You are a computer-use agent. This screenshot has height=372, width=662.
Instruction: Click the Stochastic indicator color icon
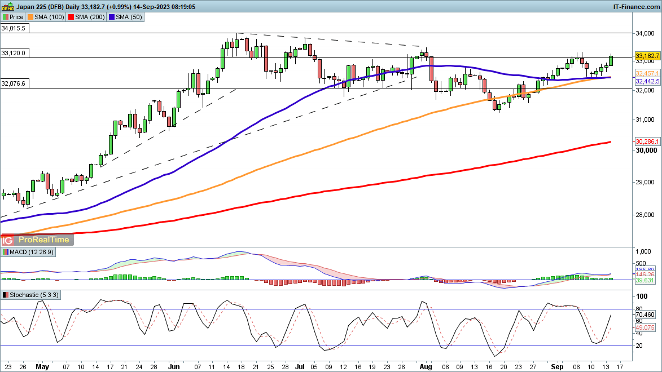point(5,295)
